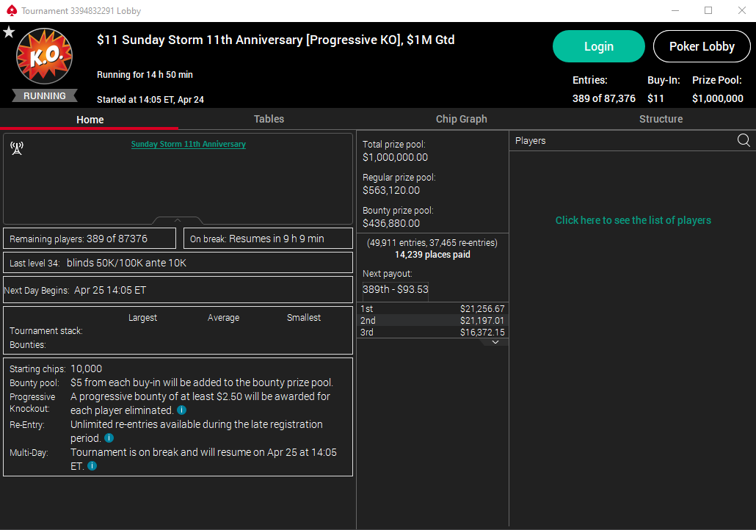Click Bounty prize pool $436,880.00 value
The height and width of the screenshot is (530, 756).
pos(391,223)
